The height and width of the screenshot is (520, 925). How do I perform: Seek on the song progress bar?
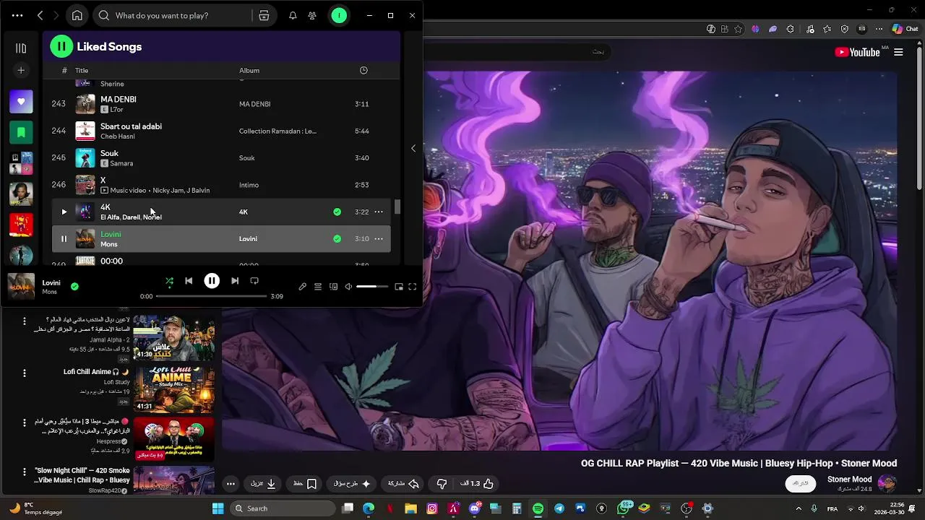coord(212,296)
